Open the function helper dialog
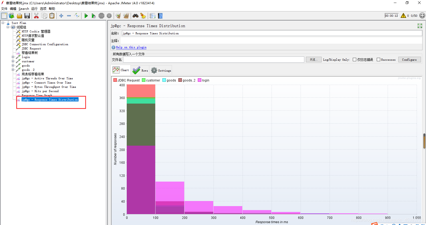Screen dimensions: 426x225 pos(152,16)
